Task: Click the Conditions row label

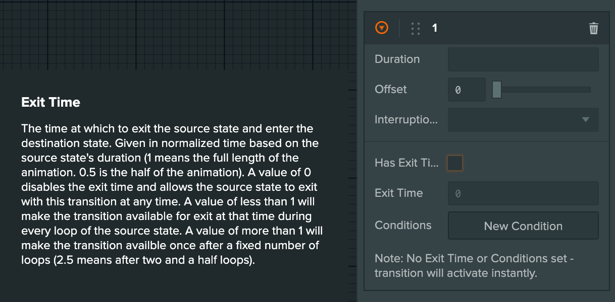Action: (x=403, y=225)
